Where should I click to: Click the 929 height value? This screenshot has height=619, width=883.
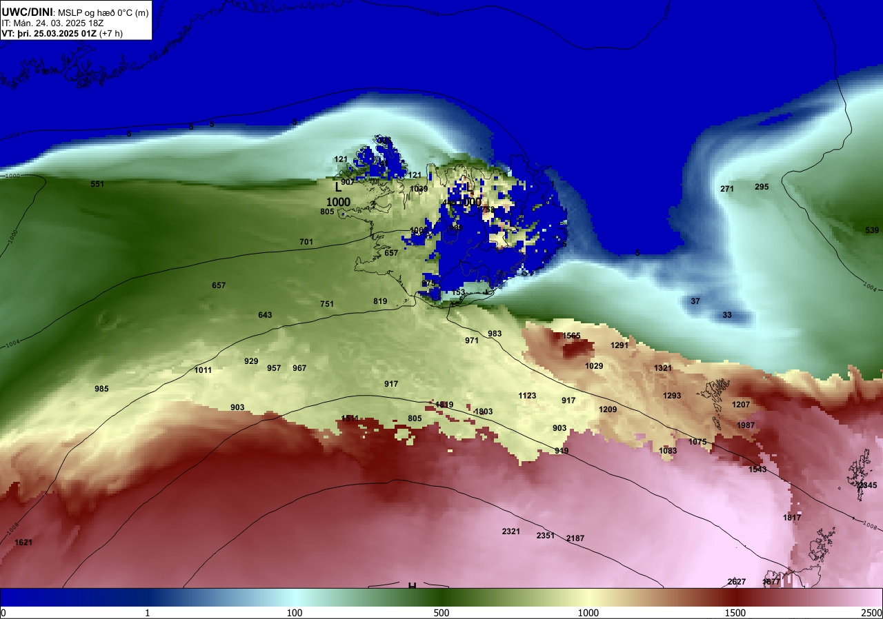(251, 361)
